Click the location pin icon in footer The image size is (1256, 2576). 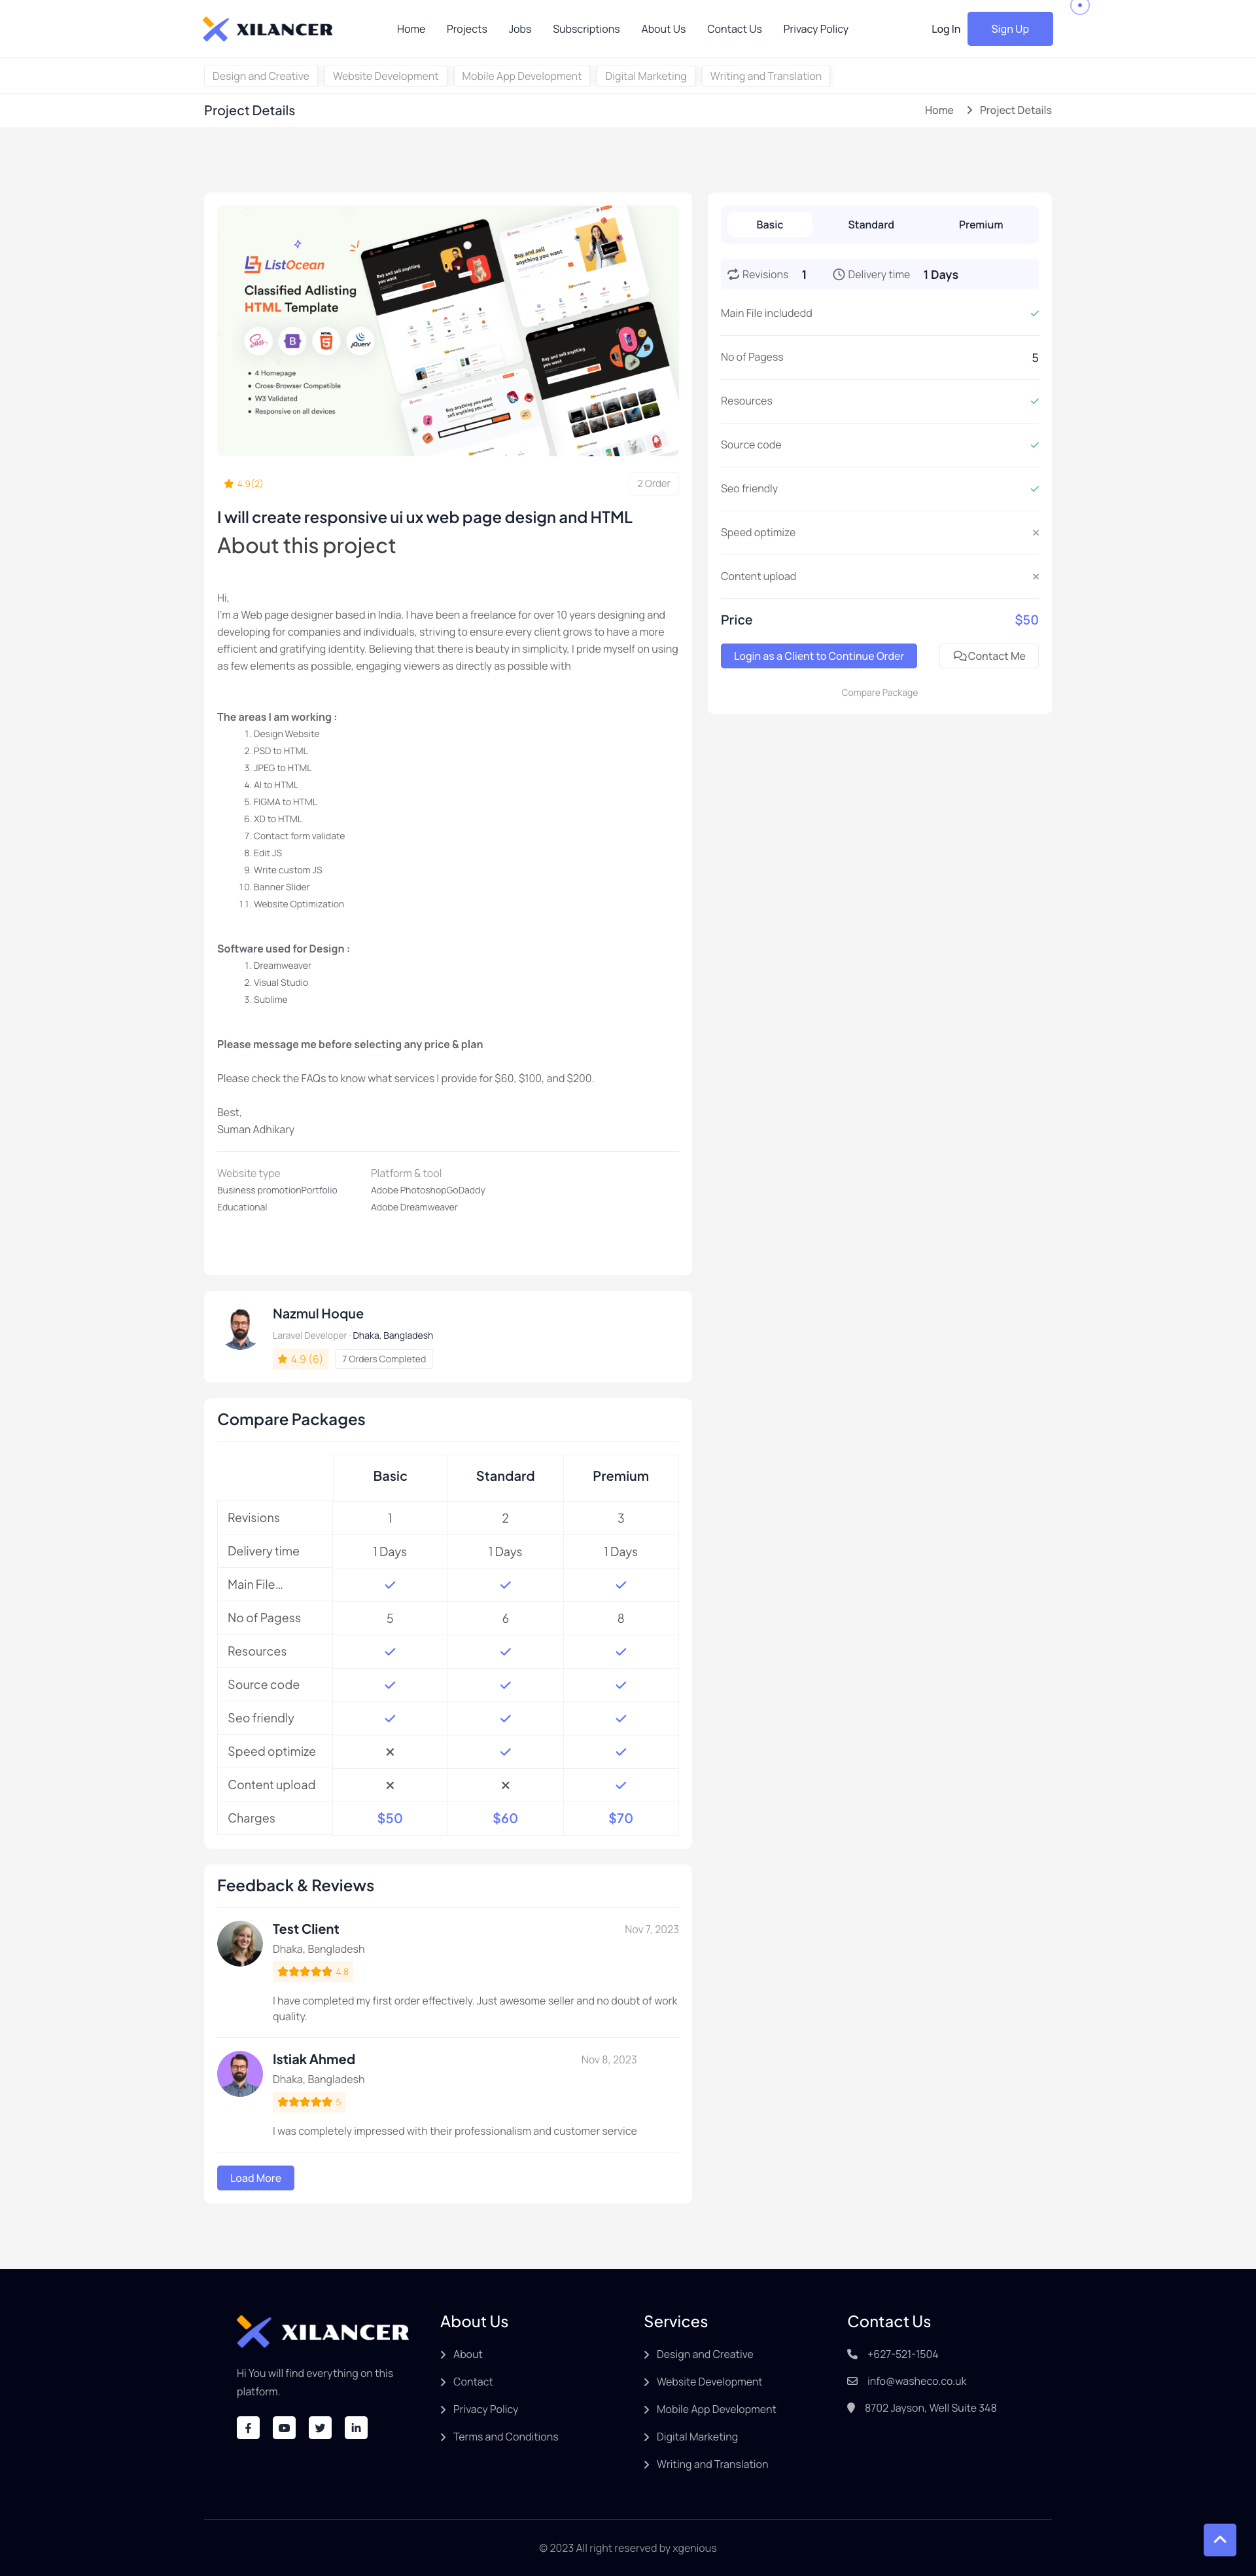point(851,2408)
